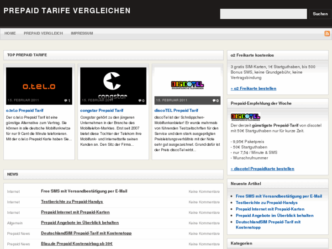The height and width of the screenshot is (249, 332).
Task: Open Impressum menu item
Action: [x=82, y=33]
